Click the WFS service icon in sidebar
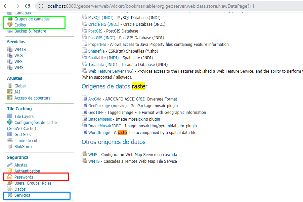Image resolution: width=303 pixels, height=202 pixels. pos(10,61)
